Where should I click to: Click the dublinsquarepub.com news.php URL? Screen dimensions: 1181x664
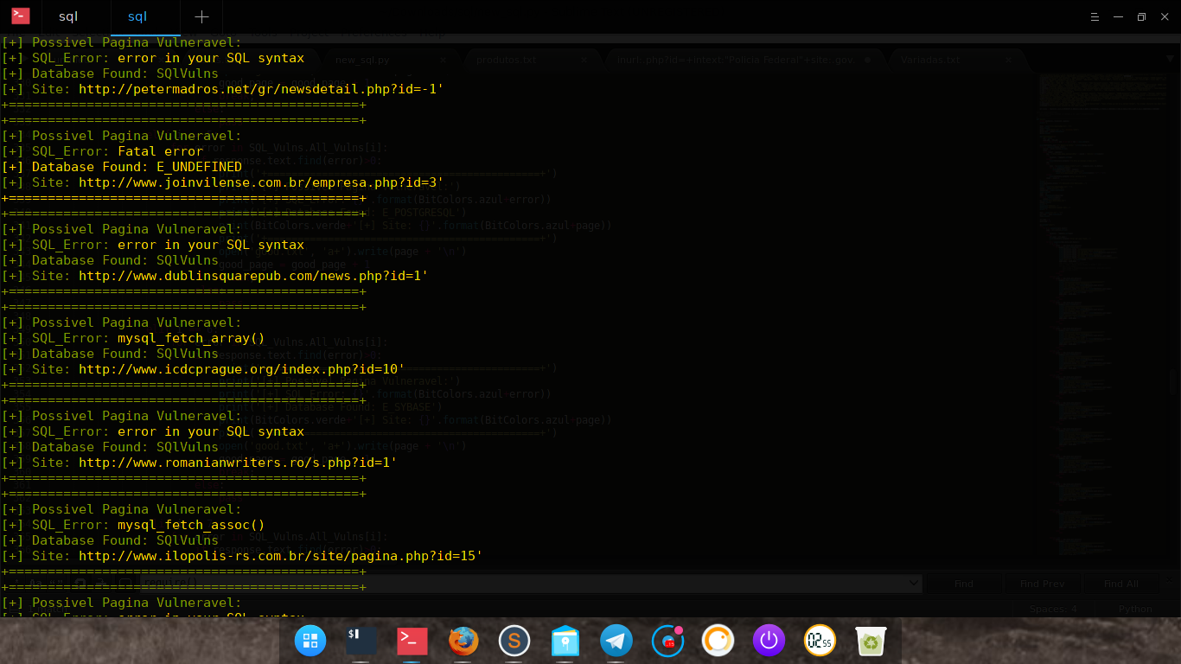click(253, 276)
